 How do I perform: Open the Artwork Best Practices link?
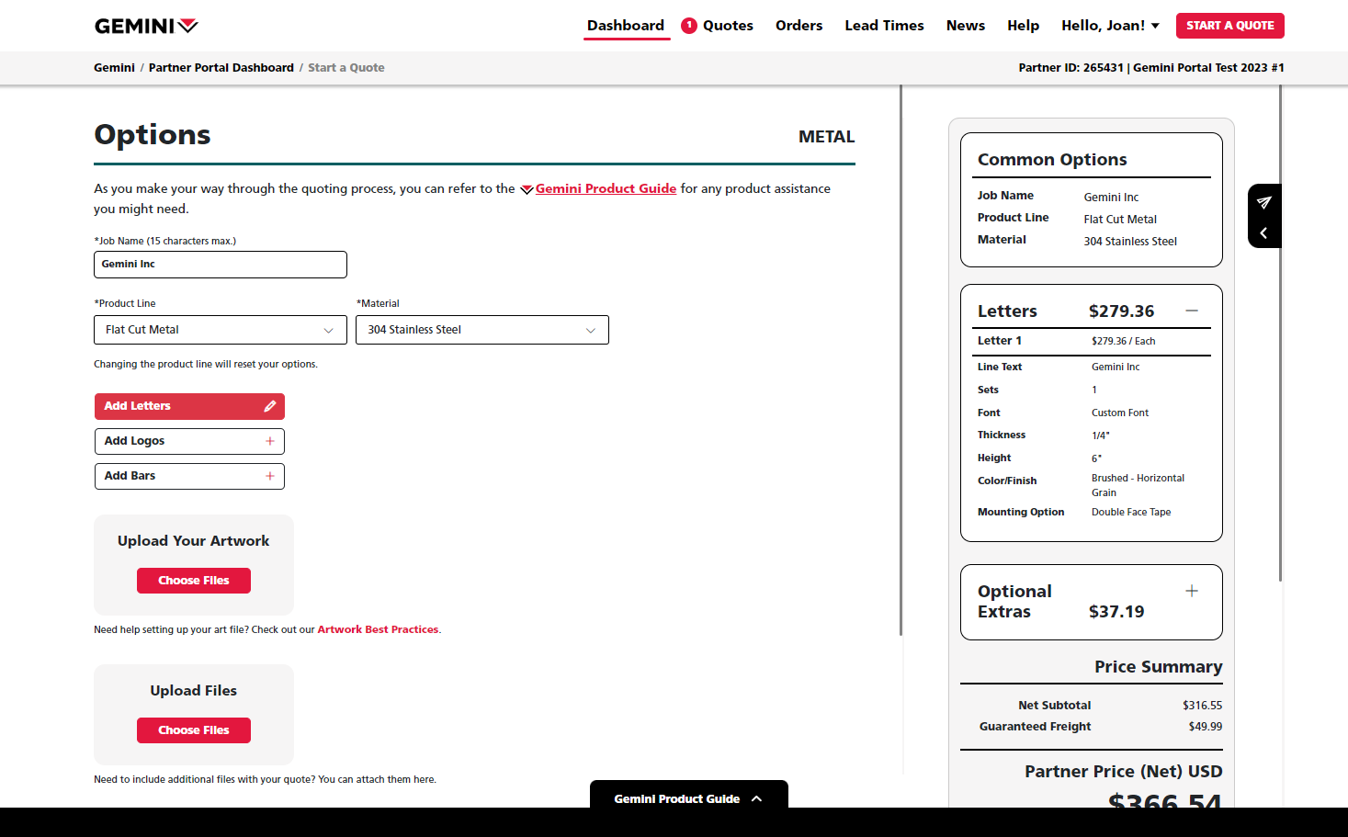point(378,629)
